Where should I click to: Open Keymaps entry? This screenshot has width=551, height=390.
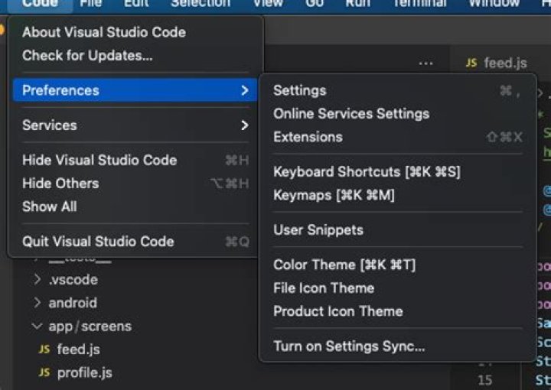(x=398, y=195)
